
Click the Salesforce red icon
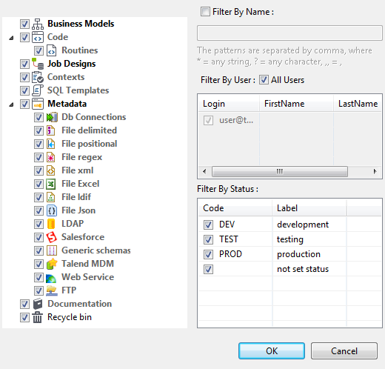coord(52,237)
